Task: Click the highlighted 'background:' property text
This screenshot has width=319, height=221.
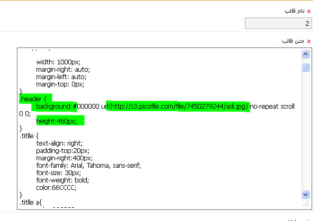Action: tap(54, 106)
